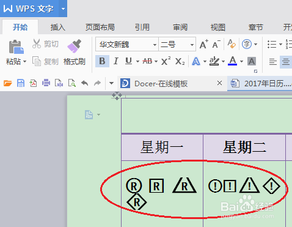The height and width of the screenshot is (227, 292).
Task: Open the 视图 ribbon tab
Action: pos(218,27)
